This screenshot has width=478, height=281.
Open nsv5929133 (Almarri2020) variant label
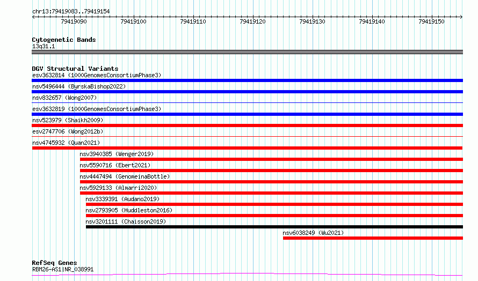118,188
